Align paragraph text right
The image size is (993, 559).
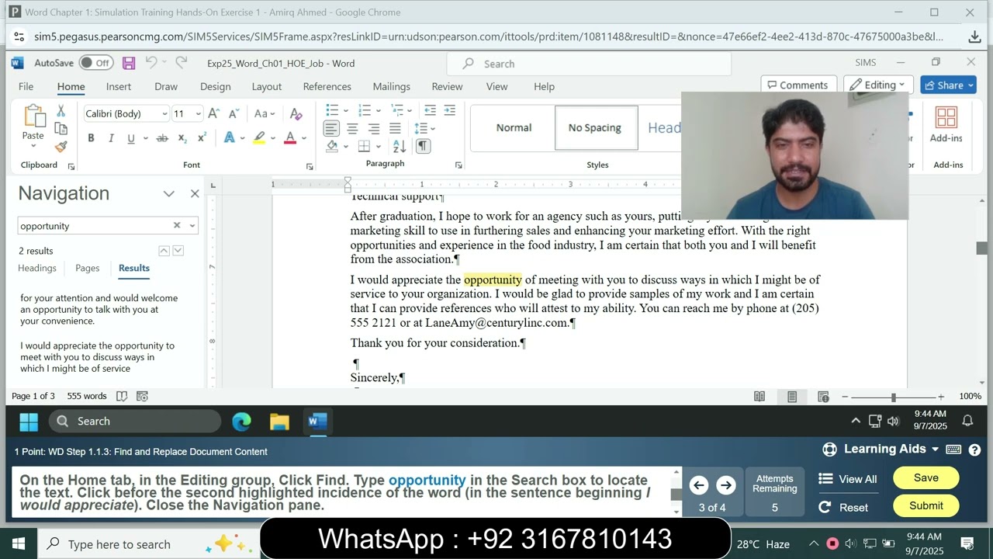tap(373, 128)
